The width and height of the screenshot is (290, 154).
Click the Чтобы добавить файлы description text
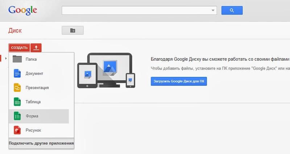(x=220, y=68)
